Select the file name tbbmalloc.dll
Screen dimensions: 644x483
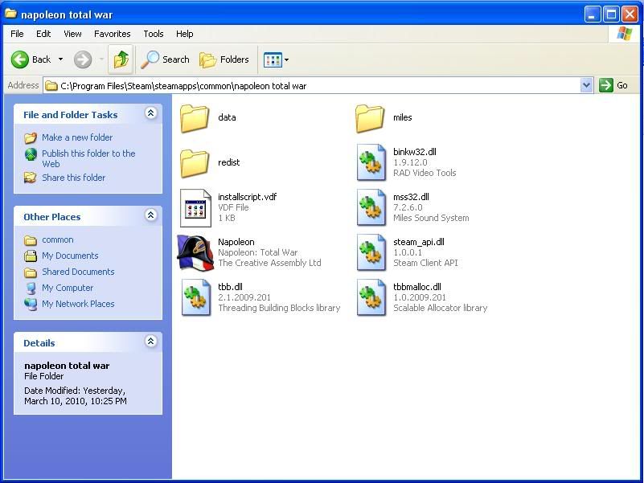(x=417, y=287)
